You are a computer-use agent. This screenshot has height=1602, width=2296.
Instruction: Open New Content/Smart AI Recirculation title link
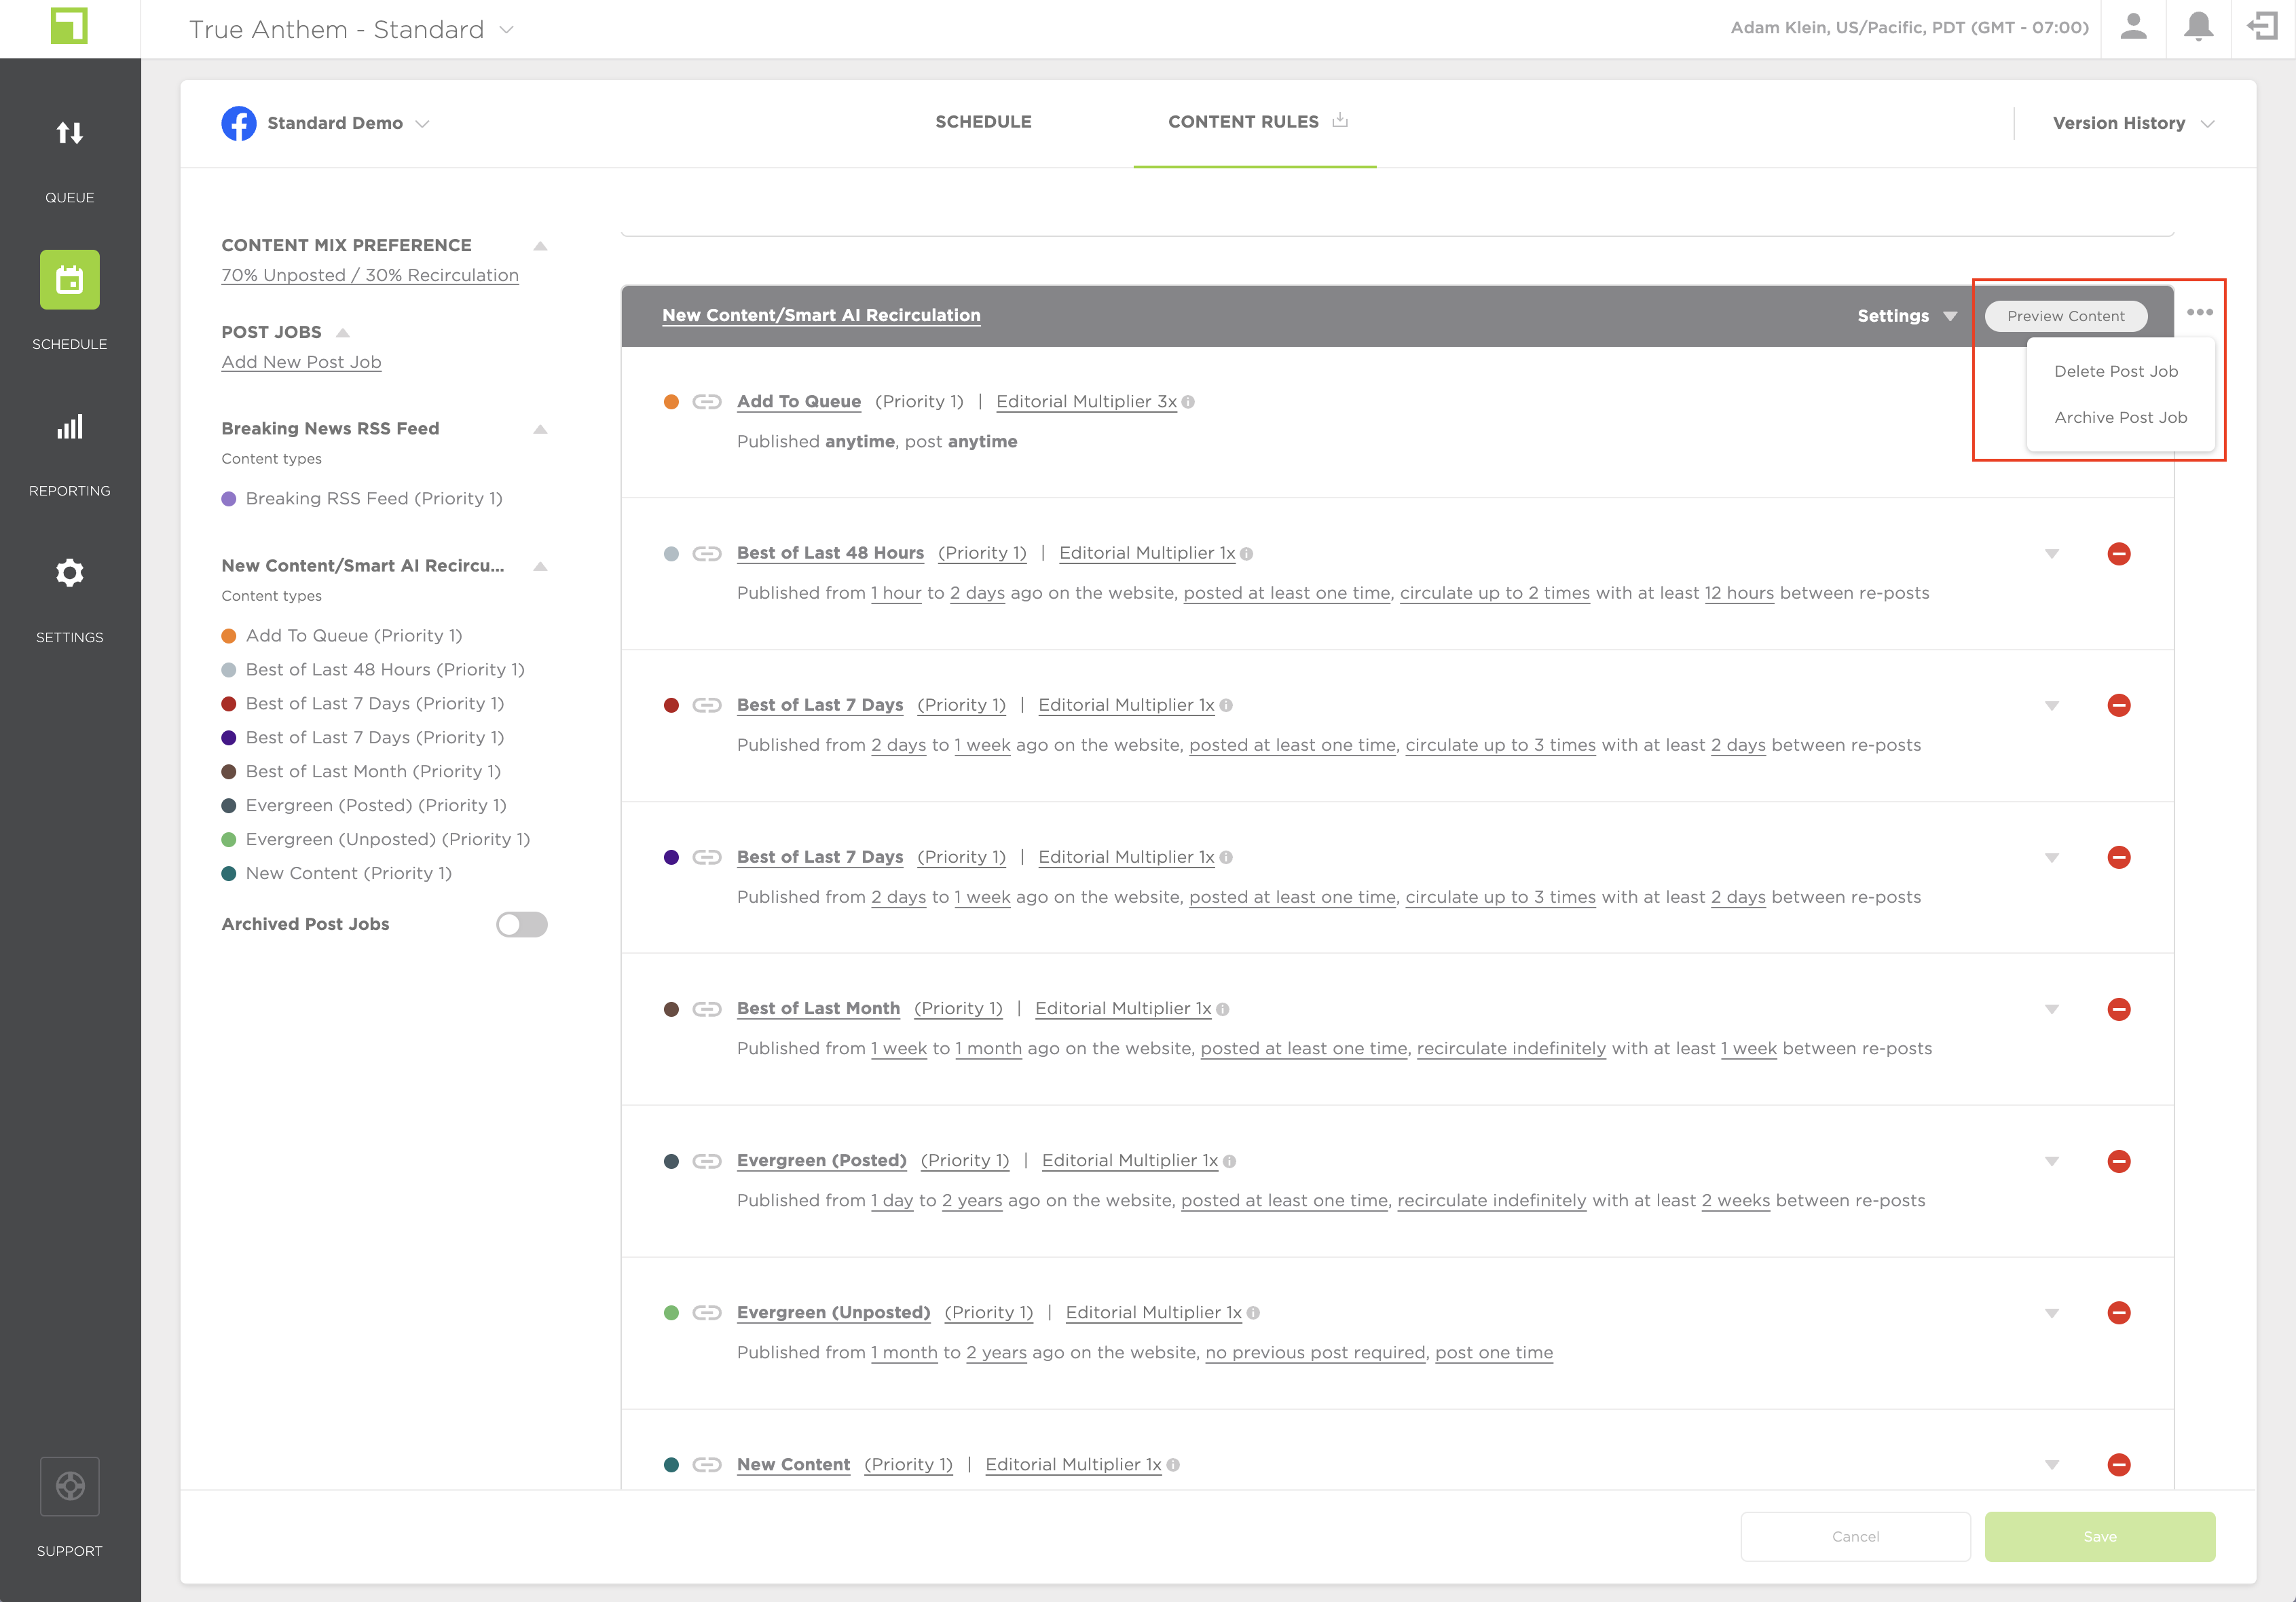(821, 315)
